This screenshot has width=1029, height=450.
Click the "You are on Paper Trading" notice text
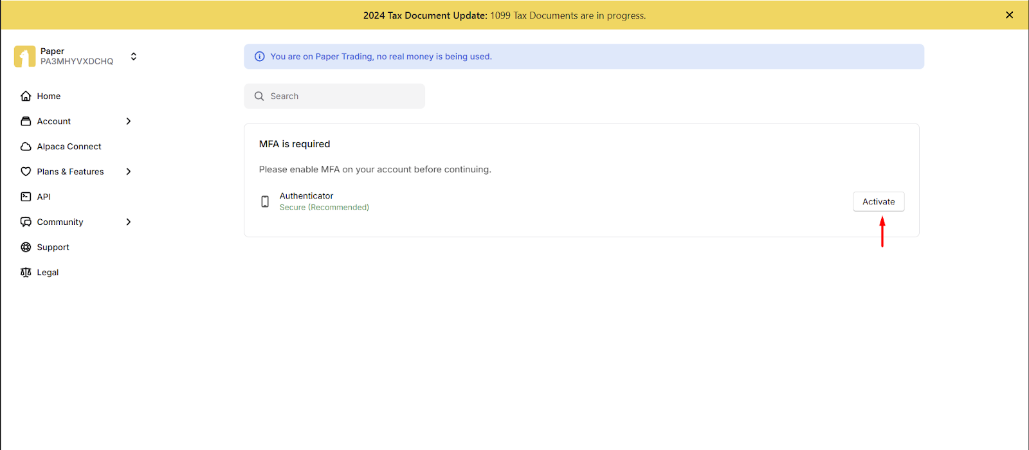[381, 57]
